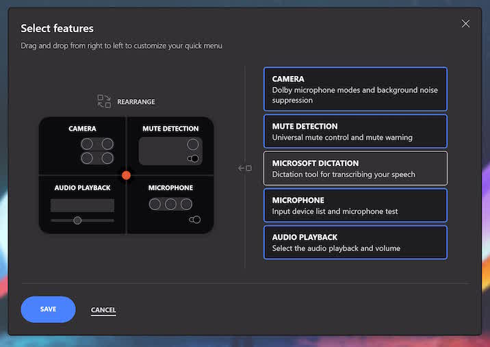Viewport: 490px width, 347px height.
Task: Choose the Mute Detection feature card
Action: point(355,131)
